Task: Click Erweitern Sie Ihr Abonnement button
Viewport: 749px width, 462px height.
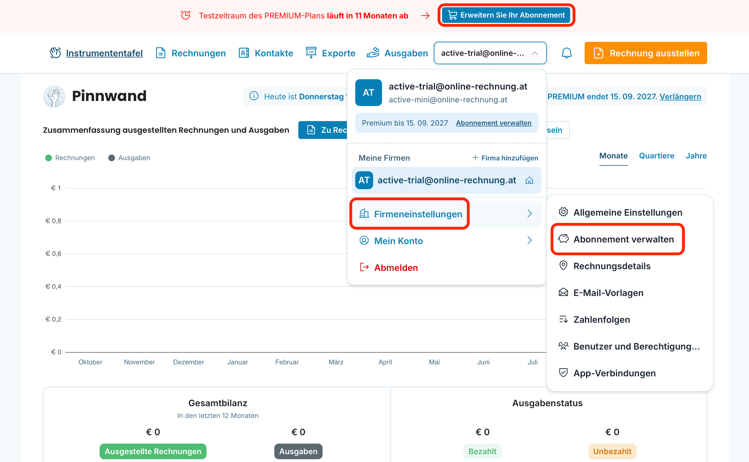Action: click(x=506, y=15)
